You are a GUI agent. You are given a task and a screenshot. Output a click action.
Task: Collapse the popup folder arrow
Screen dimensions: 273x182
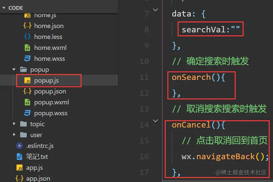click(14, 69)
